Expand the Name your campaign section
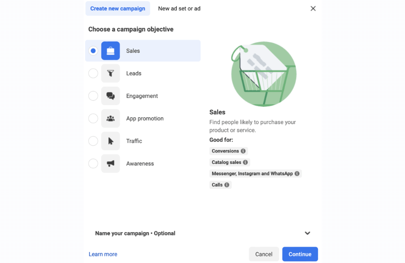The height and width of the screenshot is (263, 405). click(x=307, y=233)
